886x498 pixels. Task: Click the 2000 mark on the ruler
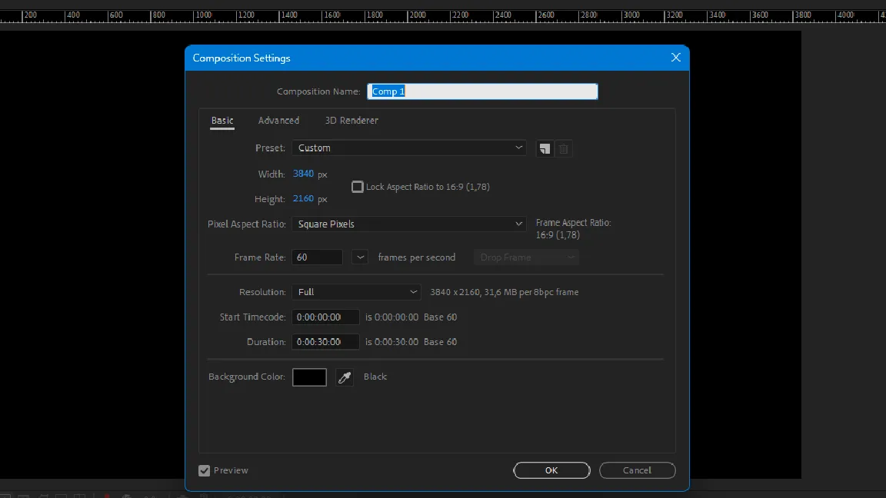pos(417,15)
